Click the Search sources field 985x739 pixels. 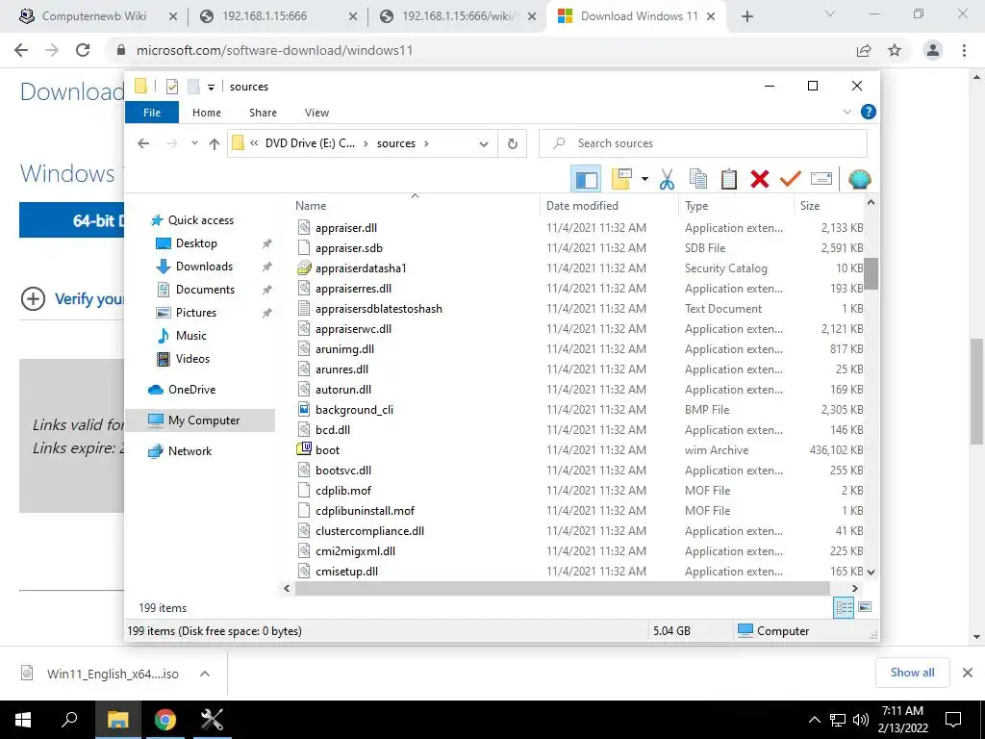tap(703, 143)
